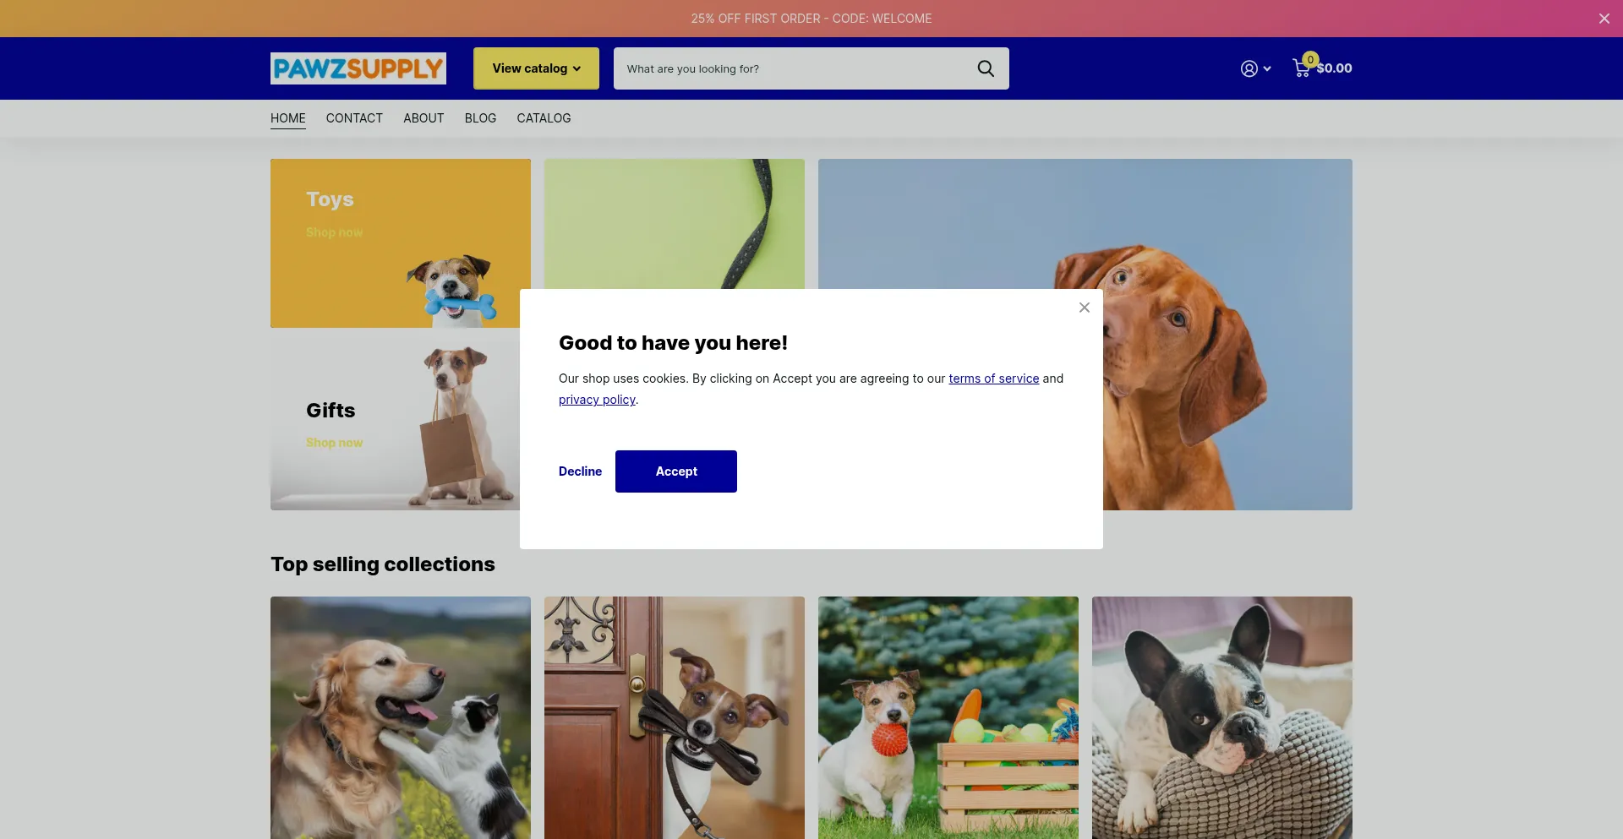The height and width of the screenshot is (839, 1623).
Task: Decline the cookie policy
Action: (x=580, y=471)
